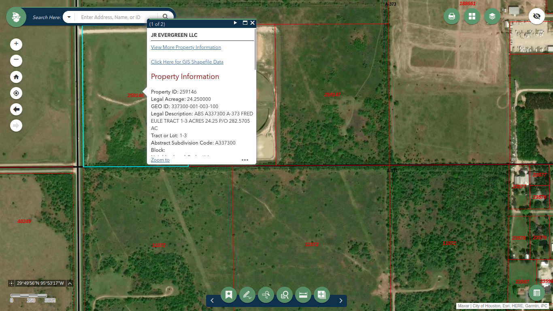Image resolution: width=553 pixels, height=311 pixels.
Task: Open popup actions three-dot menu
Action: coord(245,160)
